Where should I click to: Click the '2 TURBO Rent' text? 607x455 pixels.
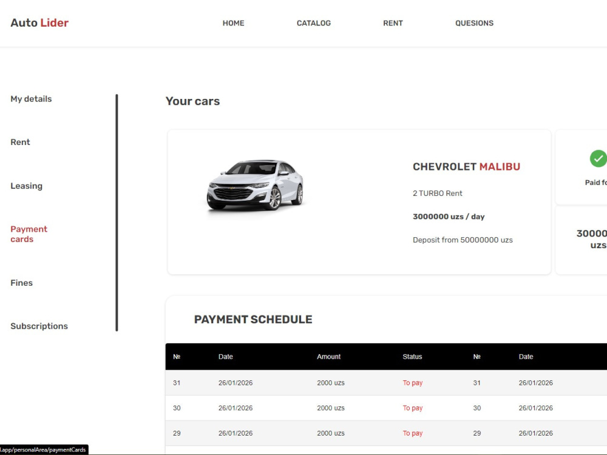tap(438, 194)
